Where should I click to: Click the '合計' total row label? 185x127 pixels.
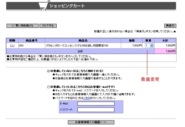(80, 51)
